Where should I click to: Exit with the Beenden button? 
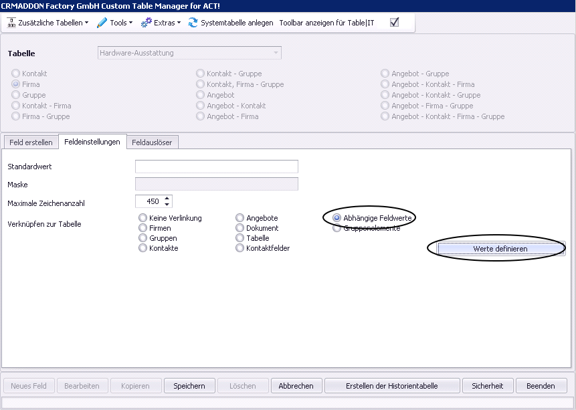click(x=541, y=386)
